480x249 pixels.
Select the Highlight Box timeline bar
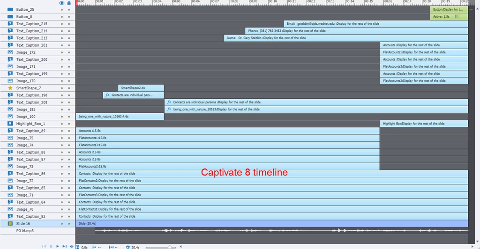click(424, 124)
